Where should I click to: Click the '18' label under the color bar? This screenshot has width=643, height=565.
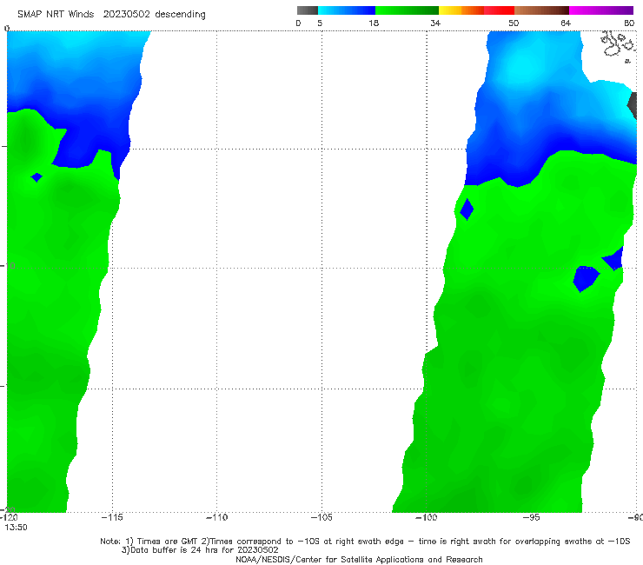click(x=374, y=23)
